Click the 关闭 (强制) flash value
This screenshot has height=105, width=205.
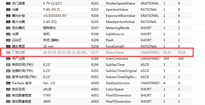[x=51, y=40]
